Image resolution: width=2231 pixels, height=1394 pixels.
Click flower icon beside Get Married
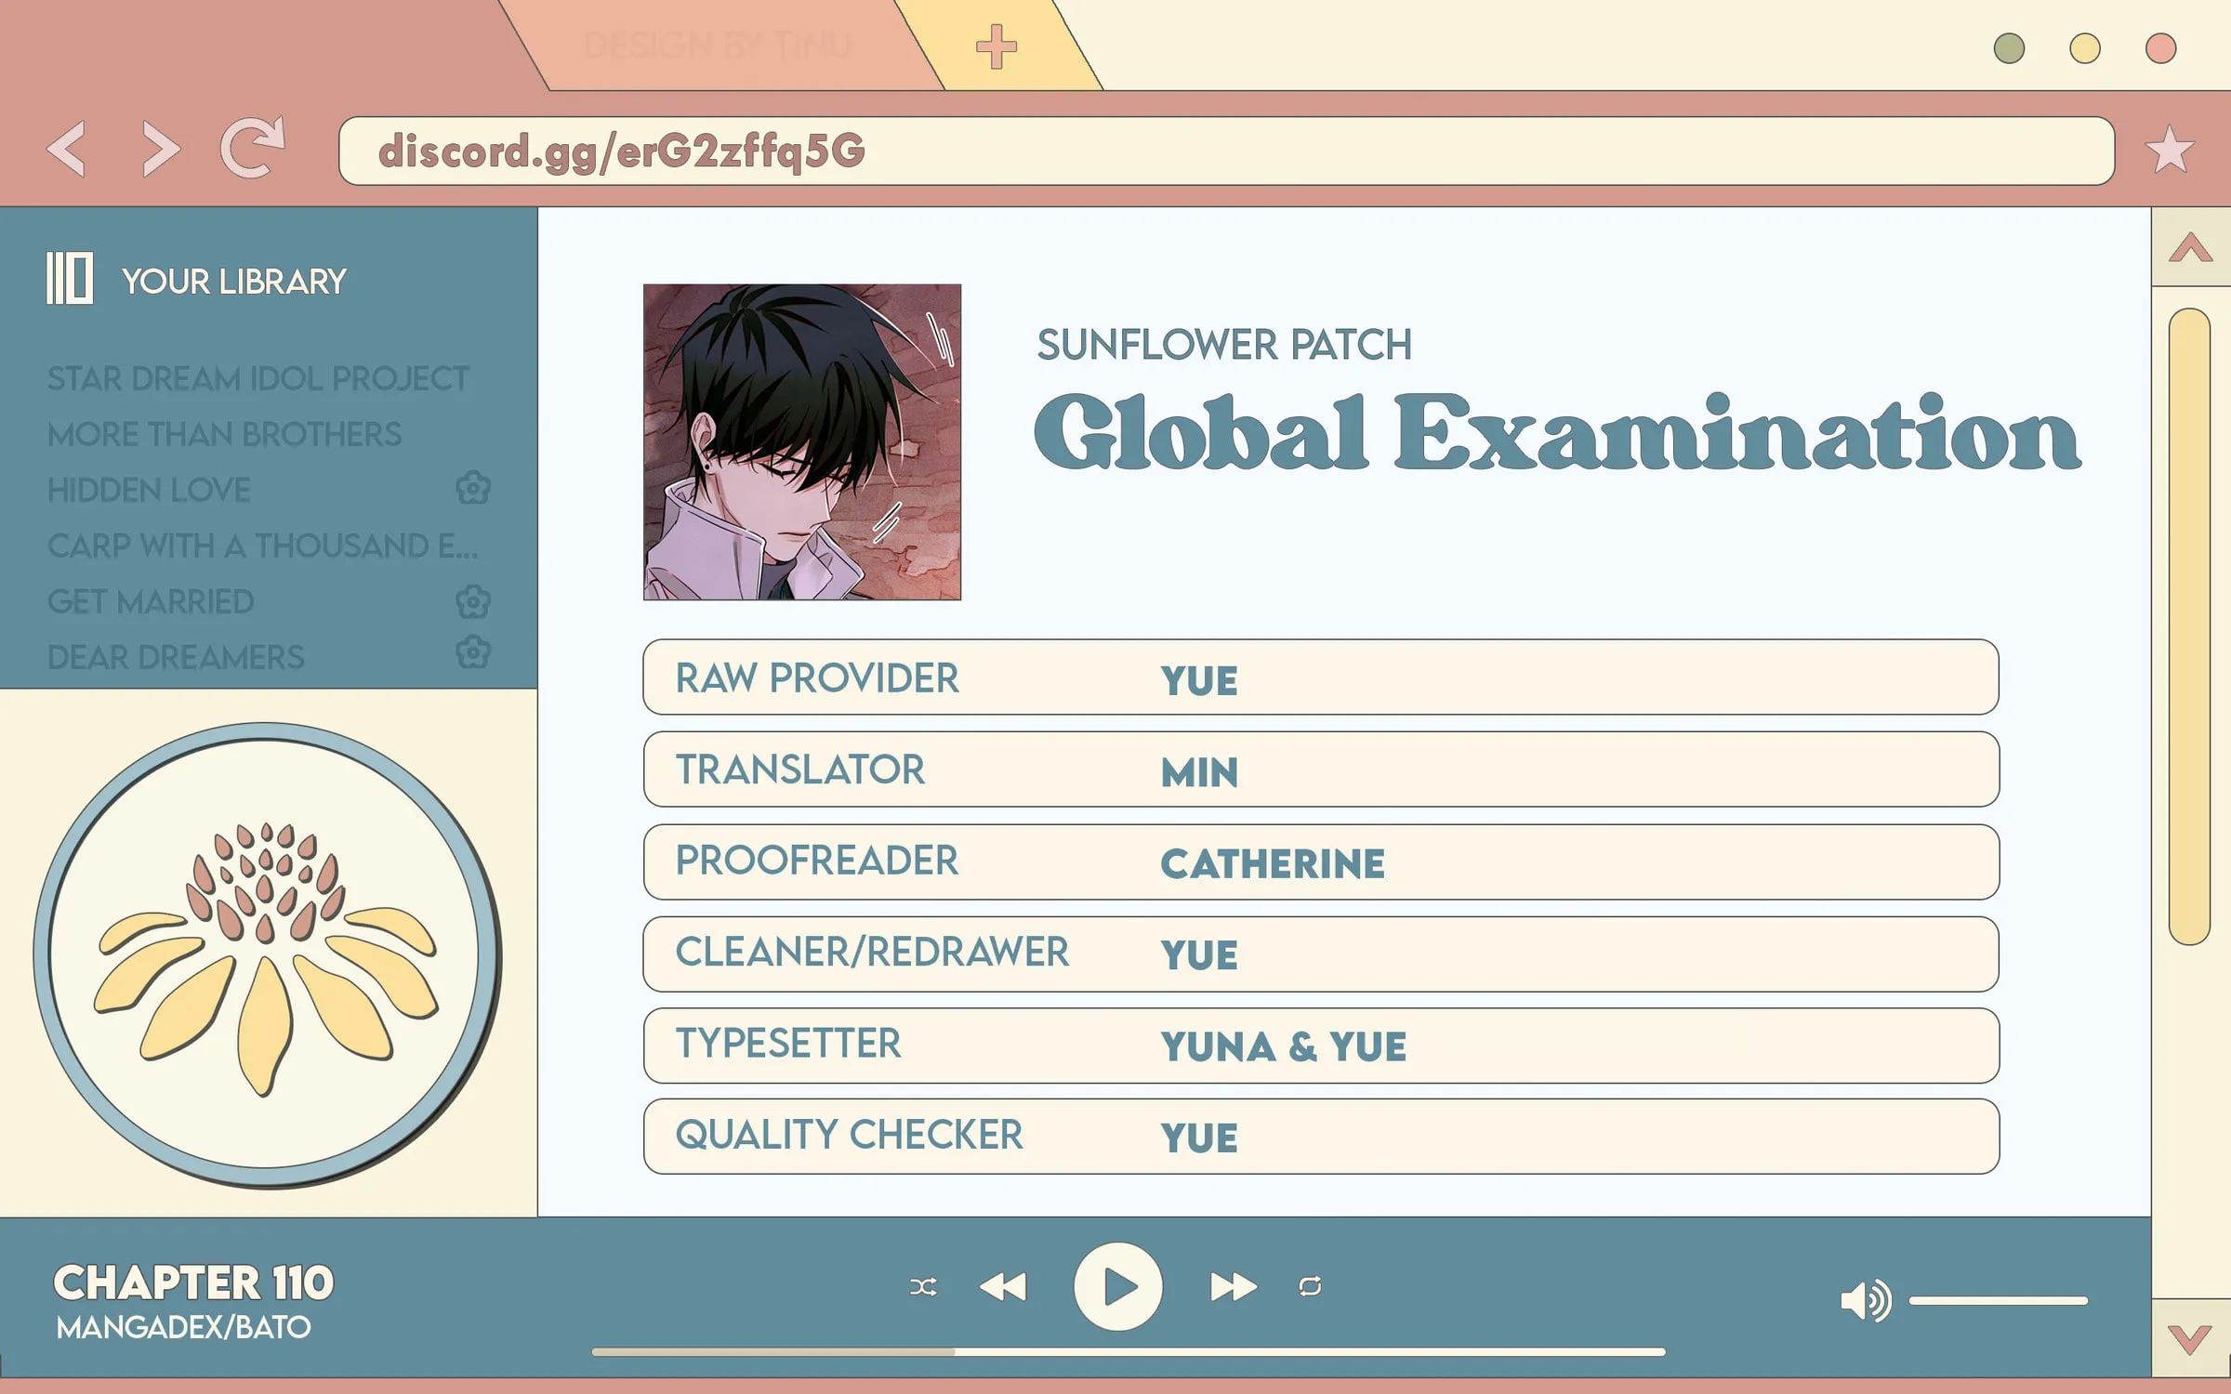coord(473,601)
